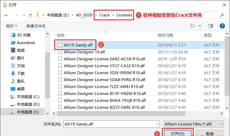
Task: Open 下载 folder in sidebar
Action: (18, 73)
